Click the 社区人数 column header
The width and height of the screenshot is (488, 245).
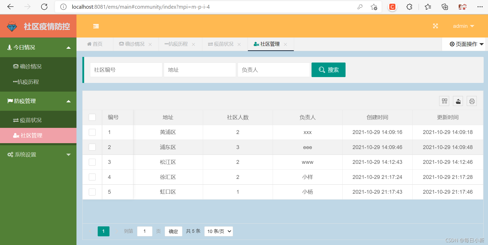tap(238, 117)
